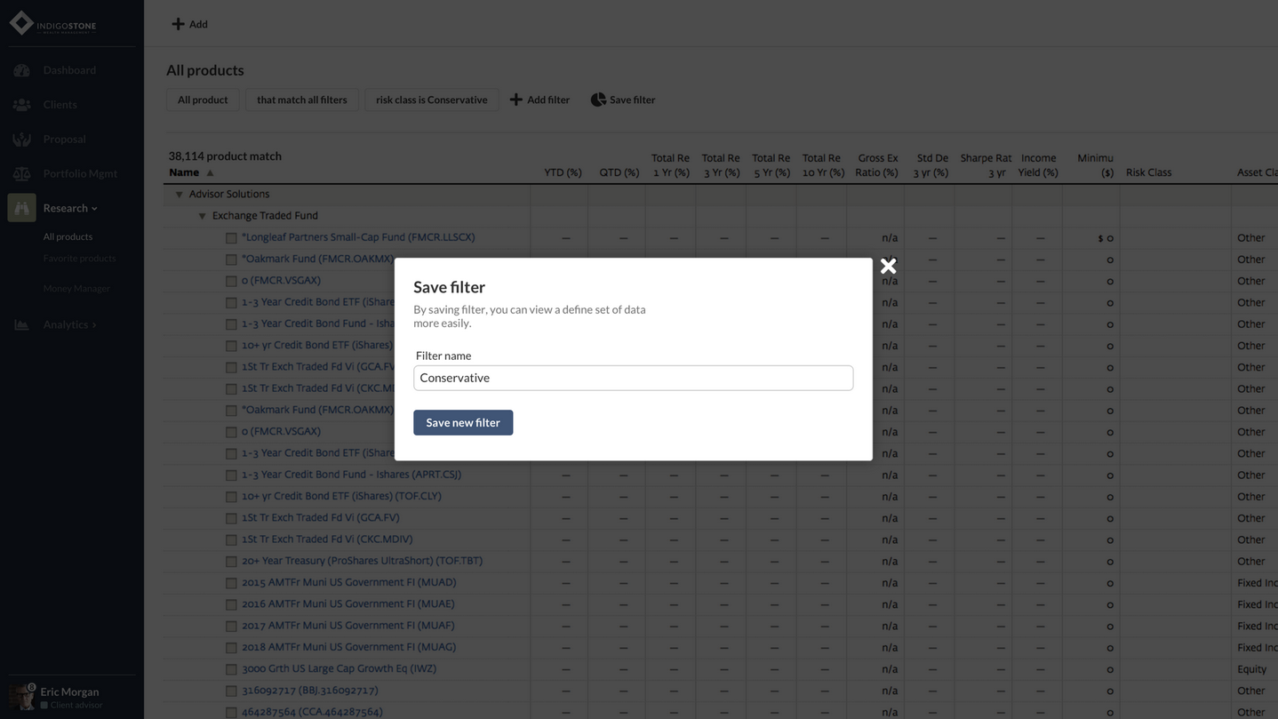Close the Save filter dialog

(888, 267)
